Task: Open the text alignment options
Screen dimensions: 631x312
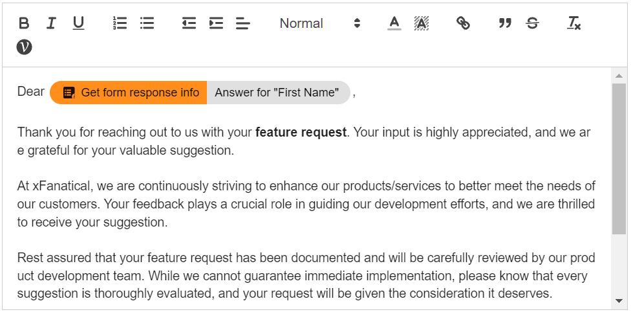Action: 243,23
